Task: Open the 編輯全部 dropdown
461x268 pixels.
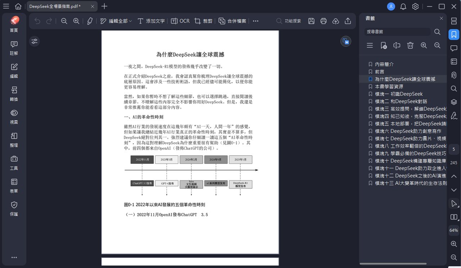Action: point(116,21)
